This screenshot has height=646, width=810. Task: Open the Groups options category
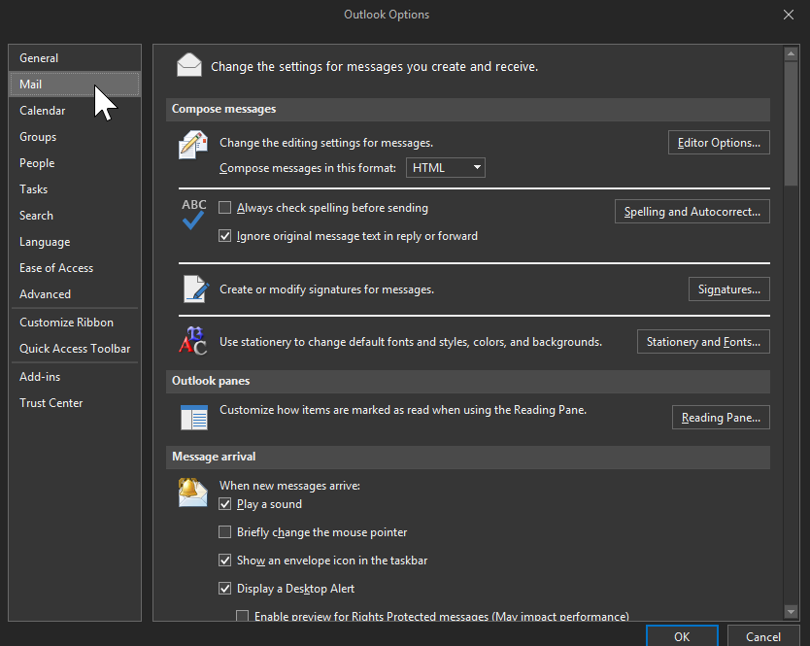click(x=75, y=137)
